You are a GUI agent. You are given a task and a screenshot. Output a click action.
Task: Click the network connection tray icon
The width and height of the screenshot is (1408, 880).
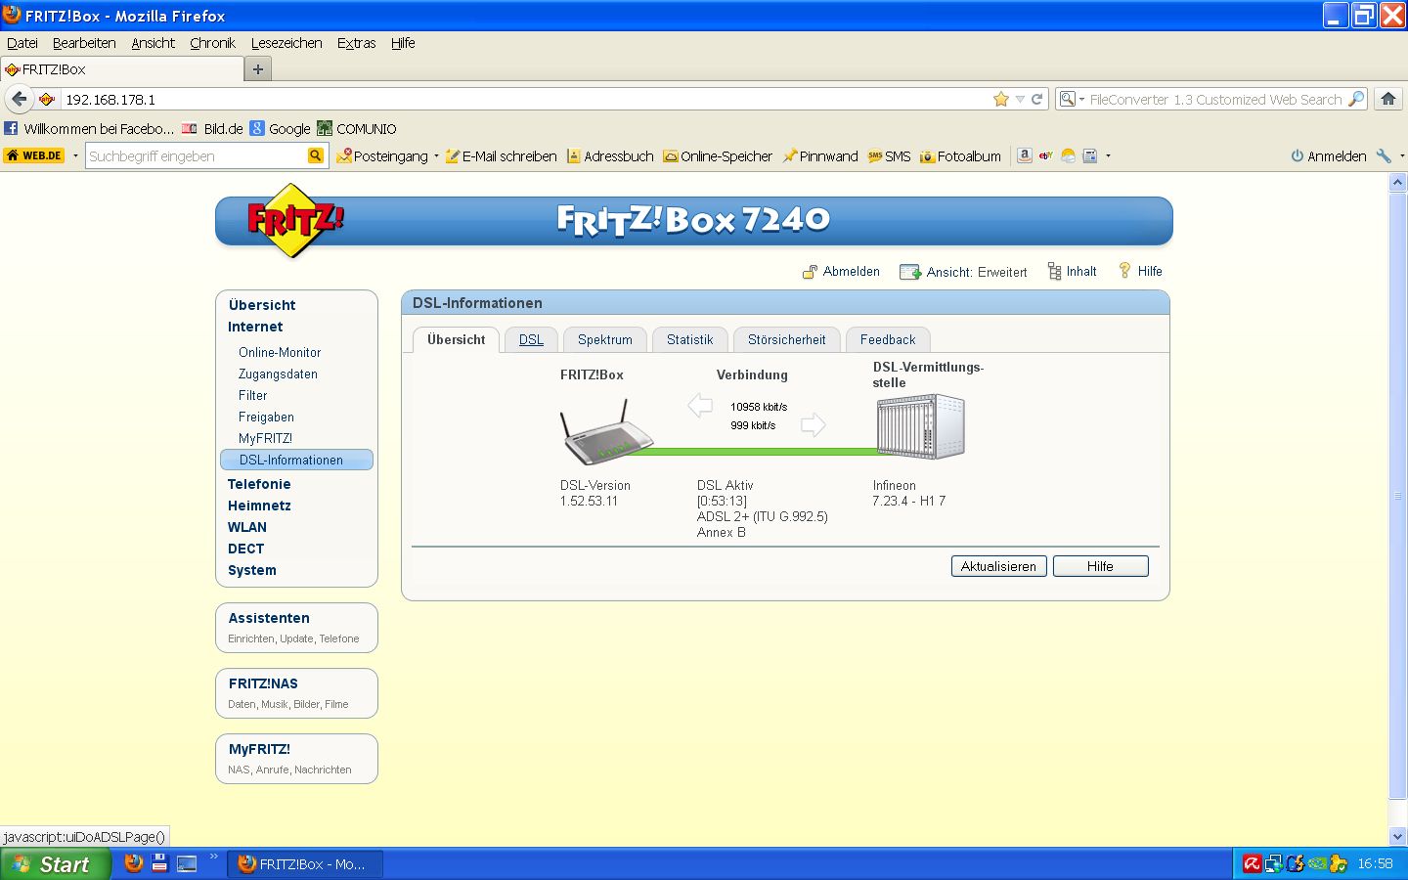[x=1273, y=863]
